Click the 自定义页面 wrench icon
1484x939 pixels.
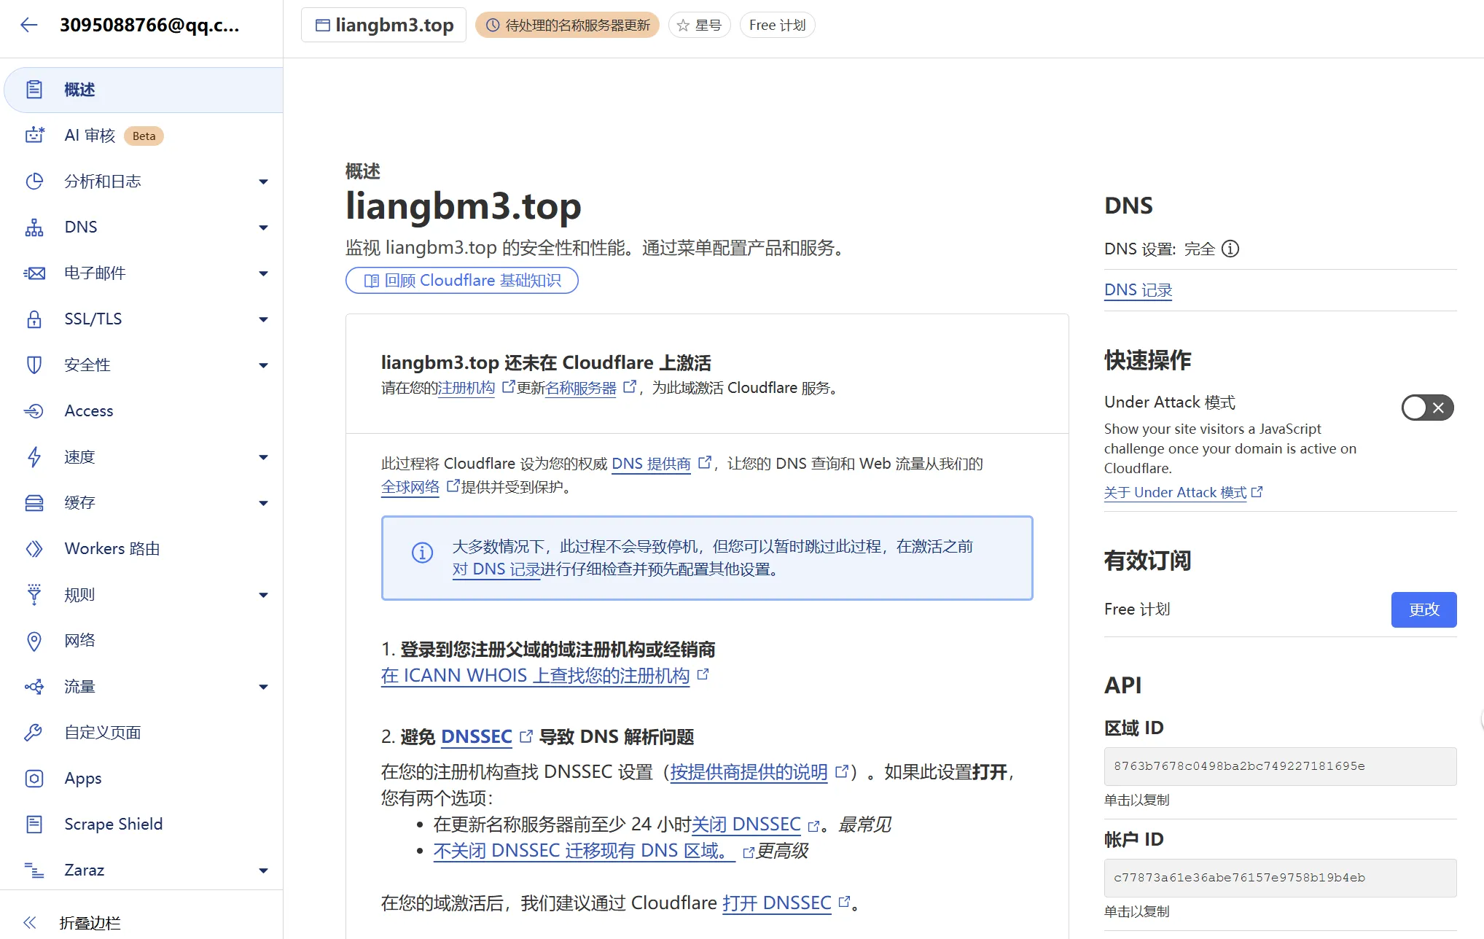pos(34,733)
